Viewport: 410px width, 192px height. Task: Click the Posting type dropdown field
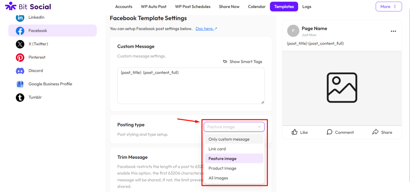point(234,127)
